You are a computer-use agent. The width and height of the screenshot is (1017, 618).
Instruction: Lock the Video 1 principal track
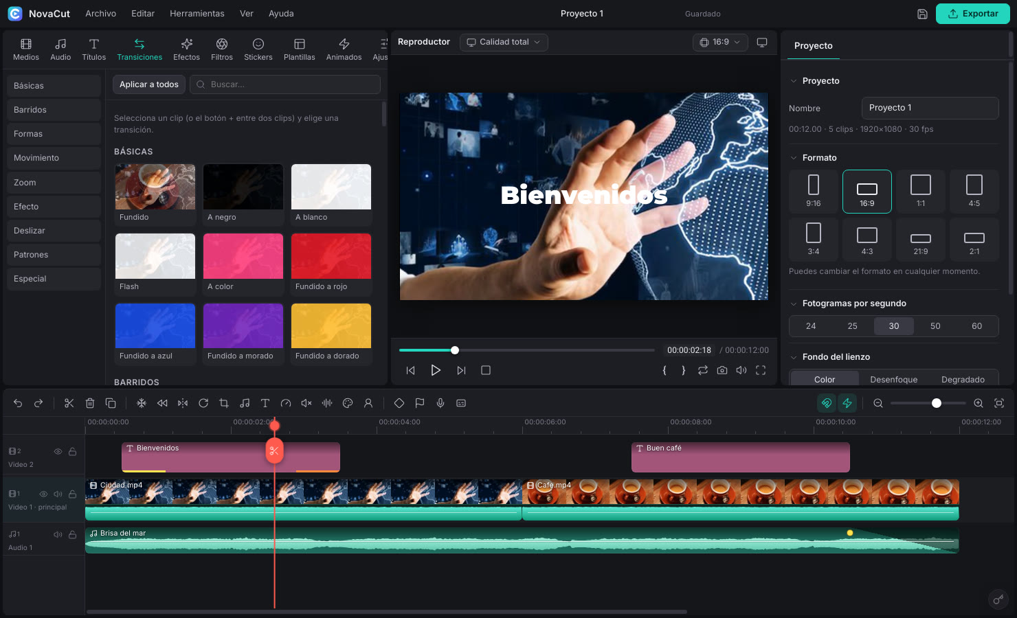[72, 494]
